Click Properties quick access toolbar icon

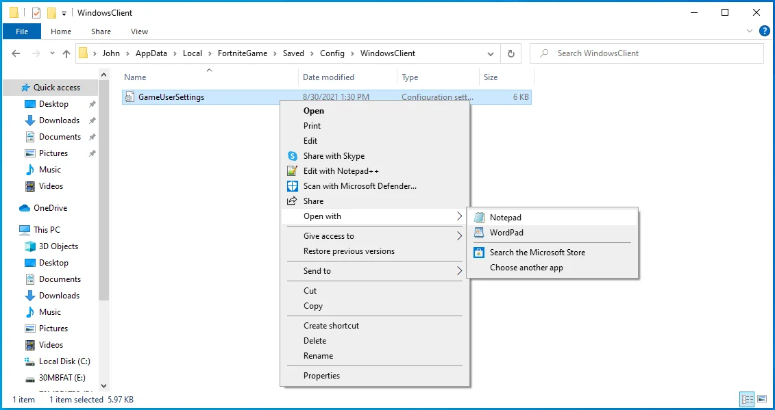tap(36, 13)
